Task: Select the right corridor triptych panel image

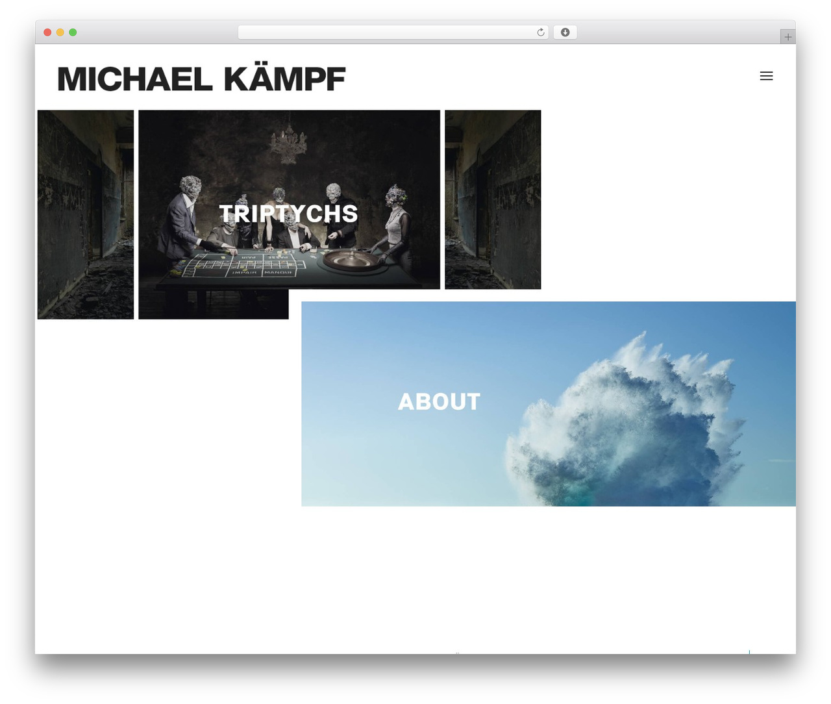Action: 493,199
